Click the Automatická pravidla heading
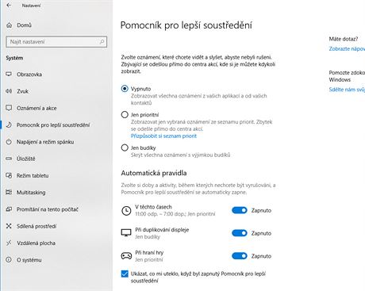 [x=154, y=173]
